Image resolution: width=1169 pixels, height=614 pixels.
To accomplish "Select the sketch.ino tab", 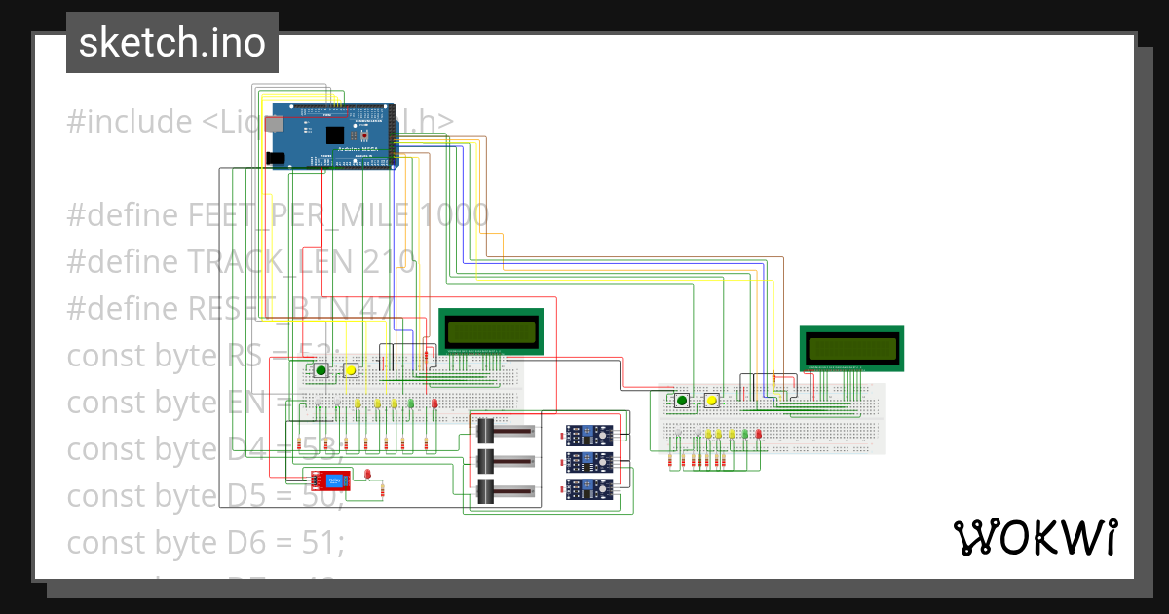I will (x=171, y=42).
